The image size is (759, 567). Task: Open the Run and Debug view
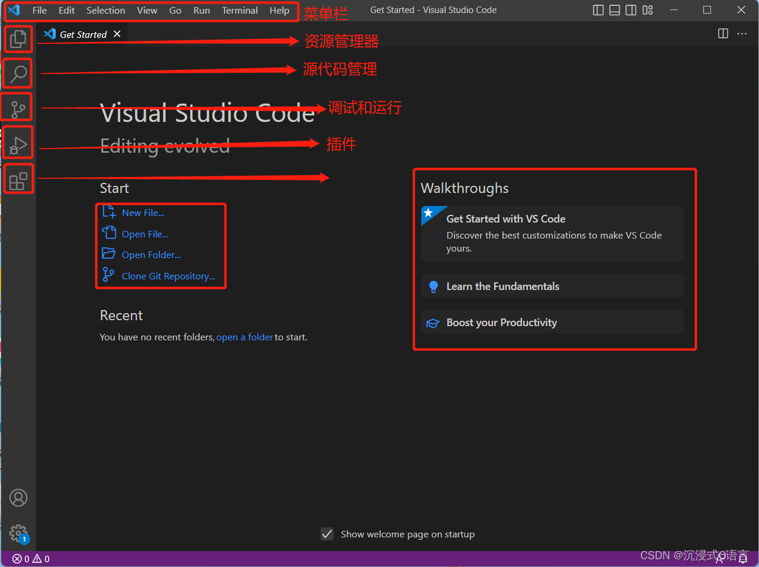point(18,144)
